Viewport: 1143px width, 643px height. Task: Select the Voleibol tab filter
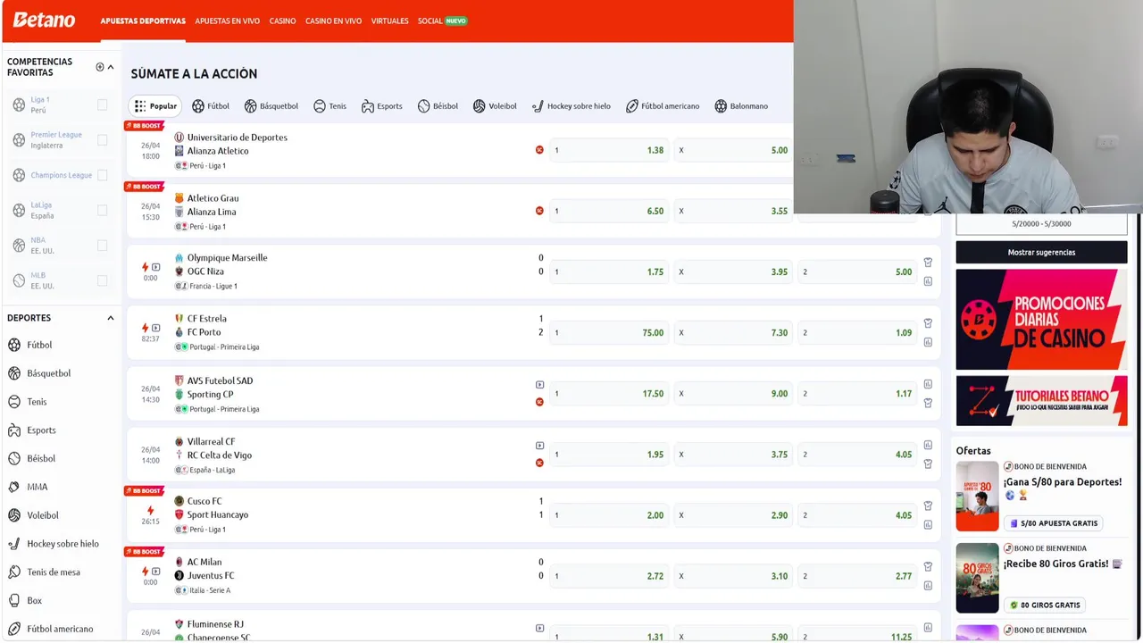tap(495, 106)
